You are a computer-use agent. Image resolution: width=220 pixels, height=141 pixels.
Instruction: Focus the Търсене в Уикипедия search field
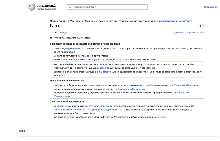107,7
